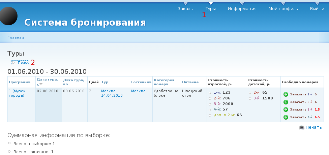Click green plus for Заказать 2-й
This screenshot has height=155, width=329.
[286, 102]
